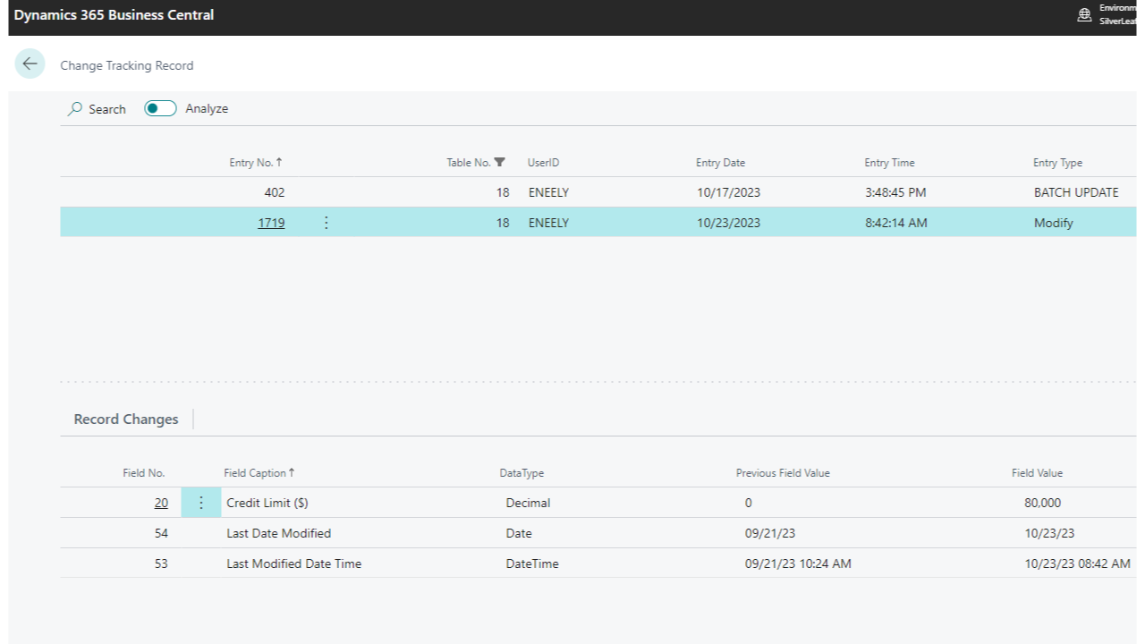Screen dimensions: 1145x644
Task: Click ENEELY in entry 402 row
Action: [548, 192]
